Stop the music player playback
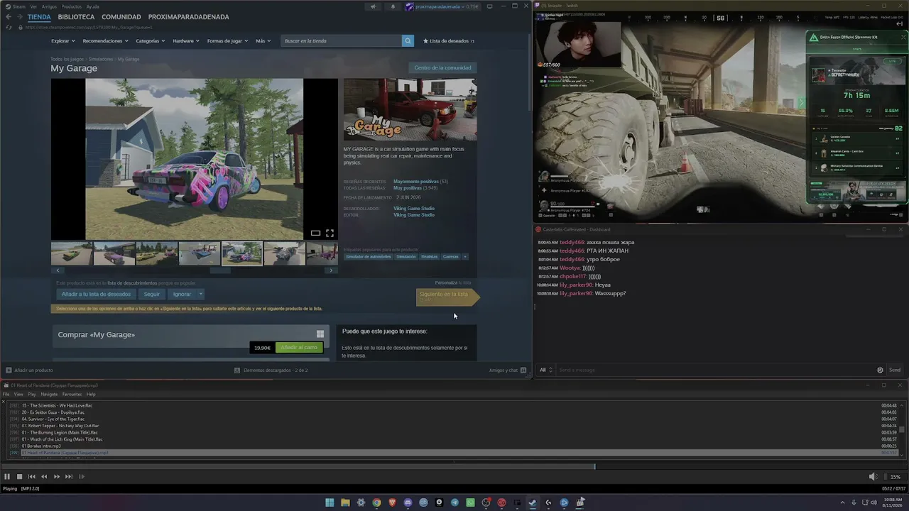This screenshot has width=909, height=511. 20,477
